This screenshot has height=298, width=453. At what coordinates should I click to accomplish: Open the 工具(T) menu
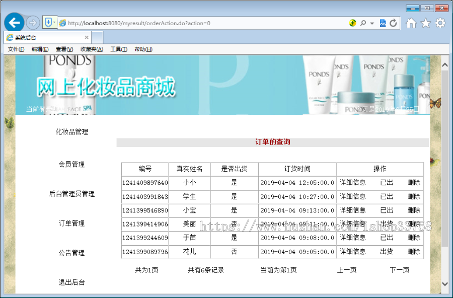point(118,49)
